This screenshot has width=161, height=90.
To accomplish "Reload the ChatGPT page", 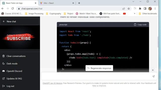I will [x=13, y=8].
